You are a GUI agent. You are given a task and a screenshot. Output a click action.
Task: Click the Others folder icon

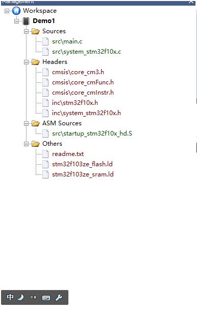click(x=36, y=144)
